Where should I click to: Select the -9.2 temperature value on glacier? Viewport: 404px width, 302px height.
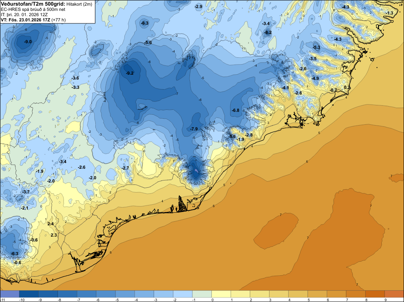click(130, 73)
